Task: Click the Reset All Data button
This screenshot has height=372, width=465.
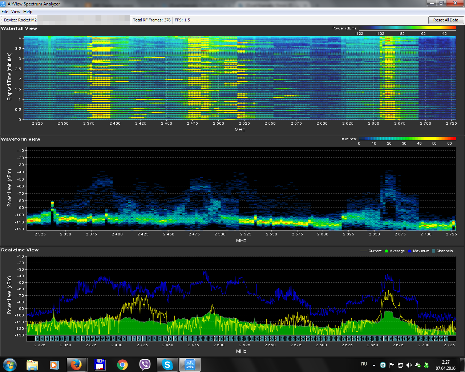Action: coord(446,20)
